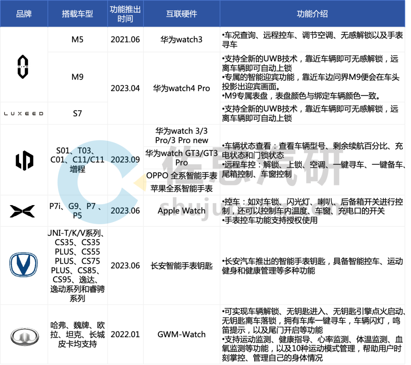Click the S7 model cell
This screenshot has height=365, width=411.
(x=78, y=113)
